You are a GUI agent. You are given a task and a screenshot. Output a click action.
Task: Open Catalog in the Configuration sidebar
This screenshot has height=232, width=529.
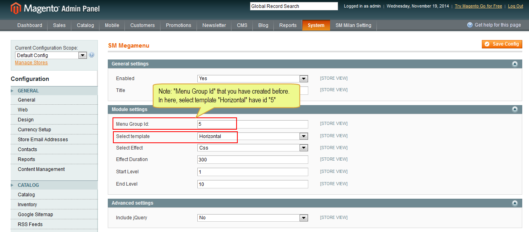26,195
